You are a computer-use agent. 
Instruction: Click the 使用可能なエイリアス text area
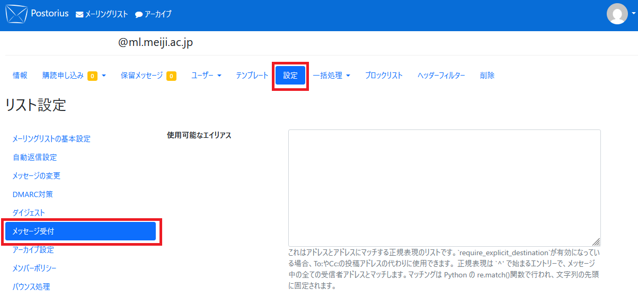point(444,188)
